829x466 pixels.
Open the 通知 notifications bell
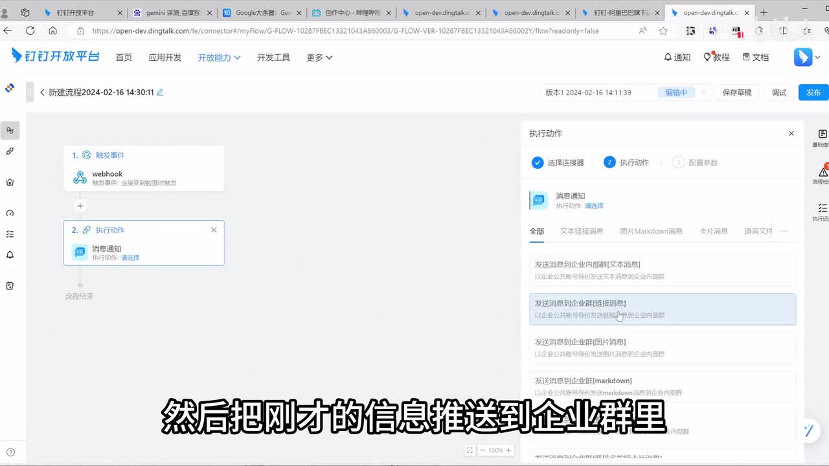677,57
